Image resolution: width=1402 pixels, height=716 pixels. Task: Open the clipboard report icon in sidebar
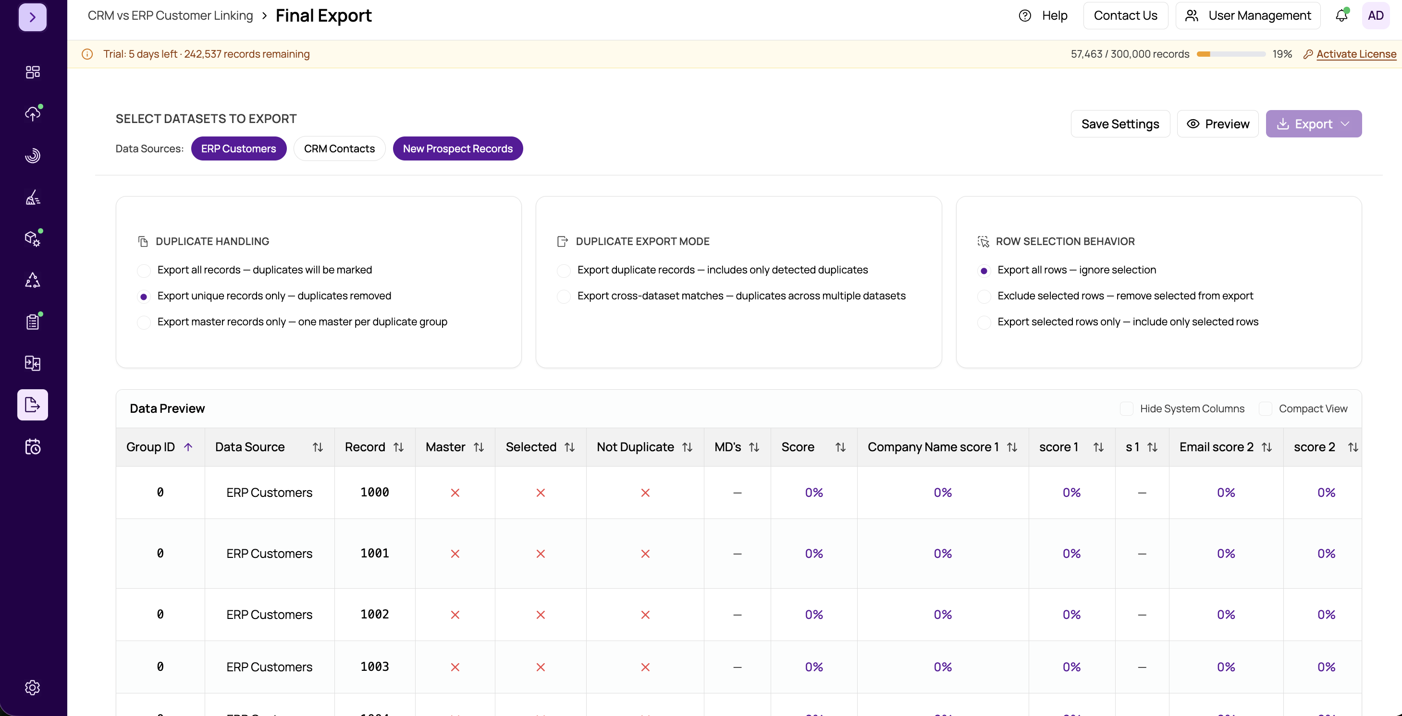coord(33,321)
